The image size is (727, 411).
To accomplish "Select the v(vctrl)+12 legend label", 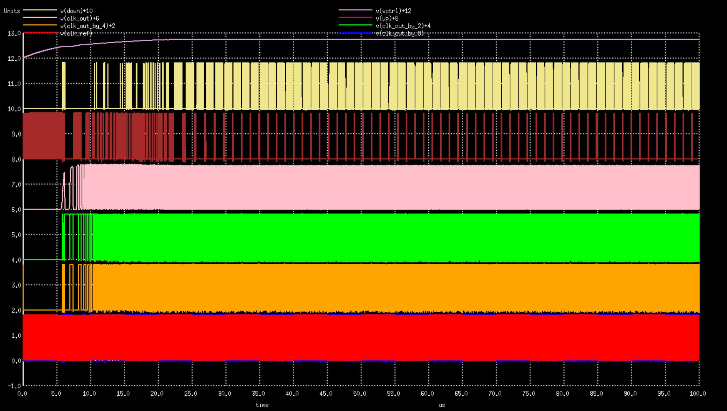I will click(393, 11).
